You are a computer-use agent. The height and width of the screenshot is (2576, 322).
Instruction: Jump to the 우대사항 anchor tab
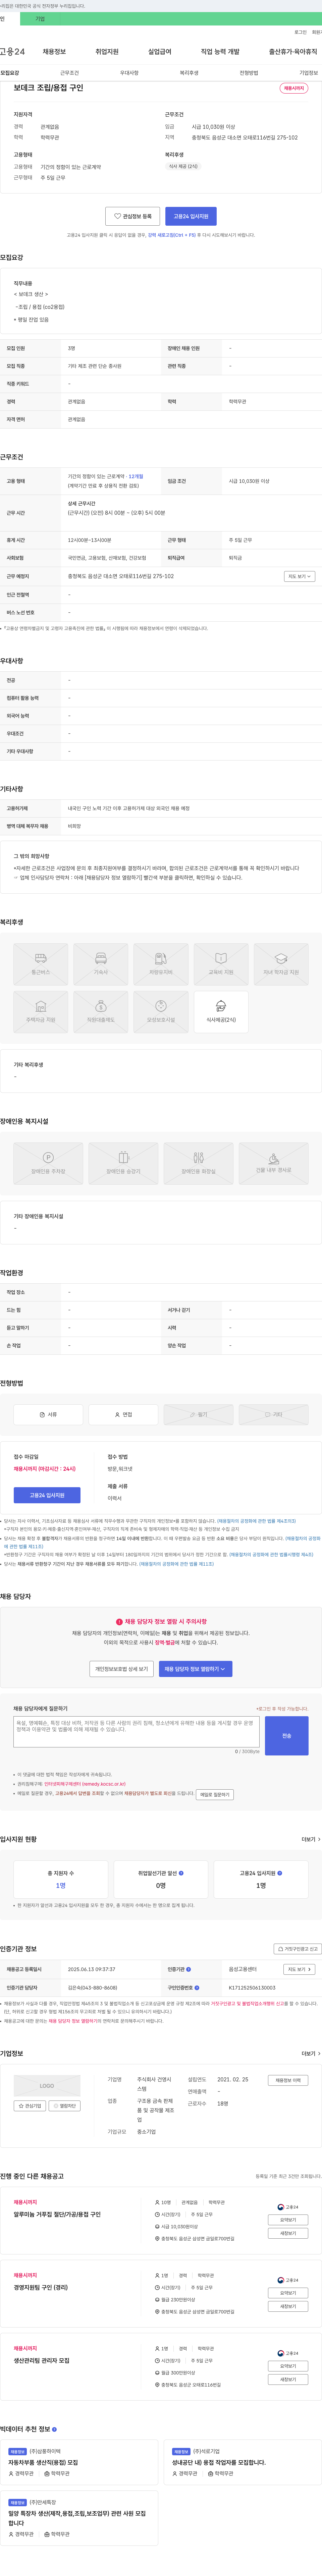tap(129, 73)
